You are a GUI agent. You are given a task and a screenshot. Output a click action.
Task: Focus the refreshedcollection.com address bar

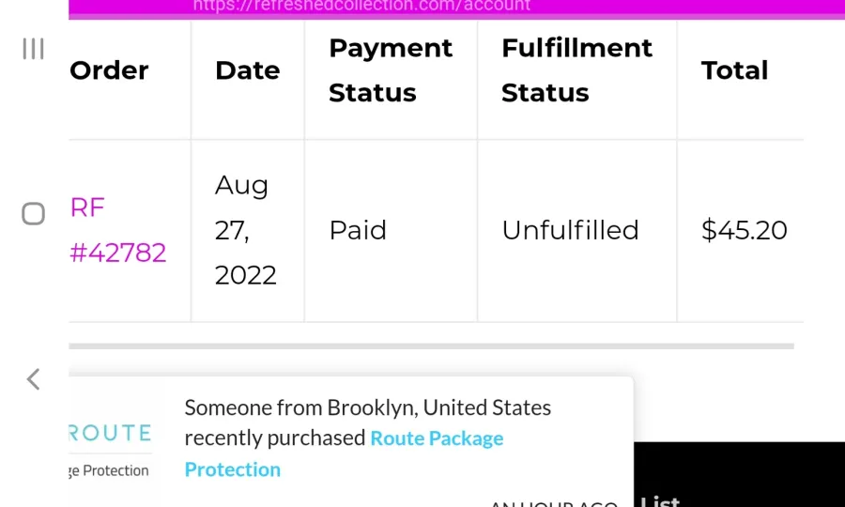click(x=361, y=7)
